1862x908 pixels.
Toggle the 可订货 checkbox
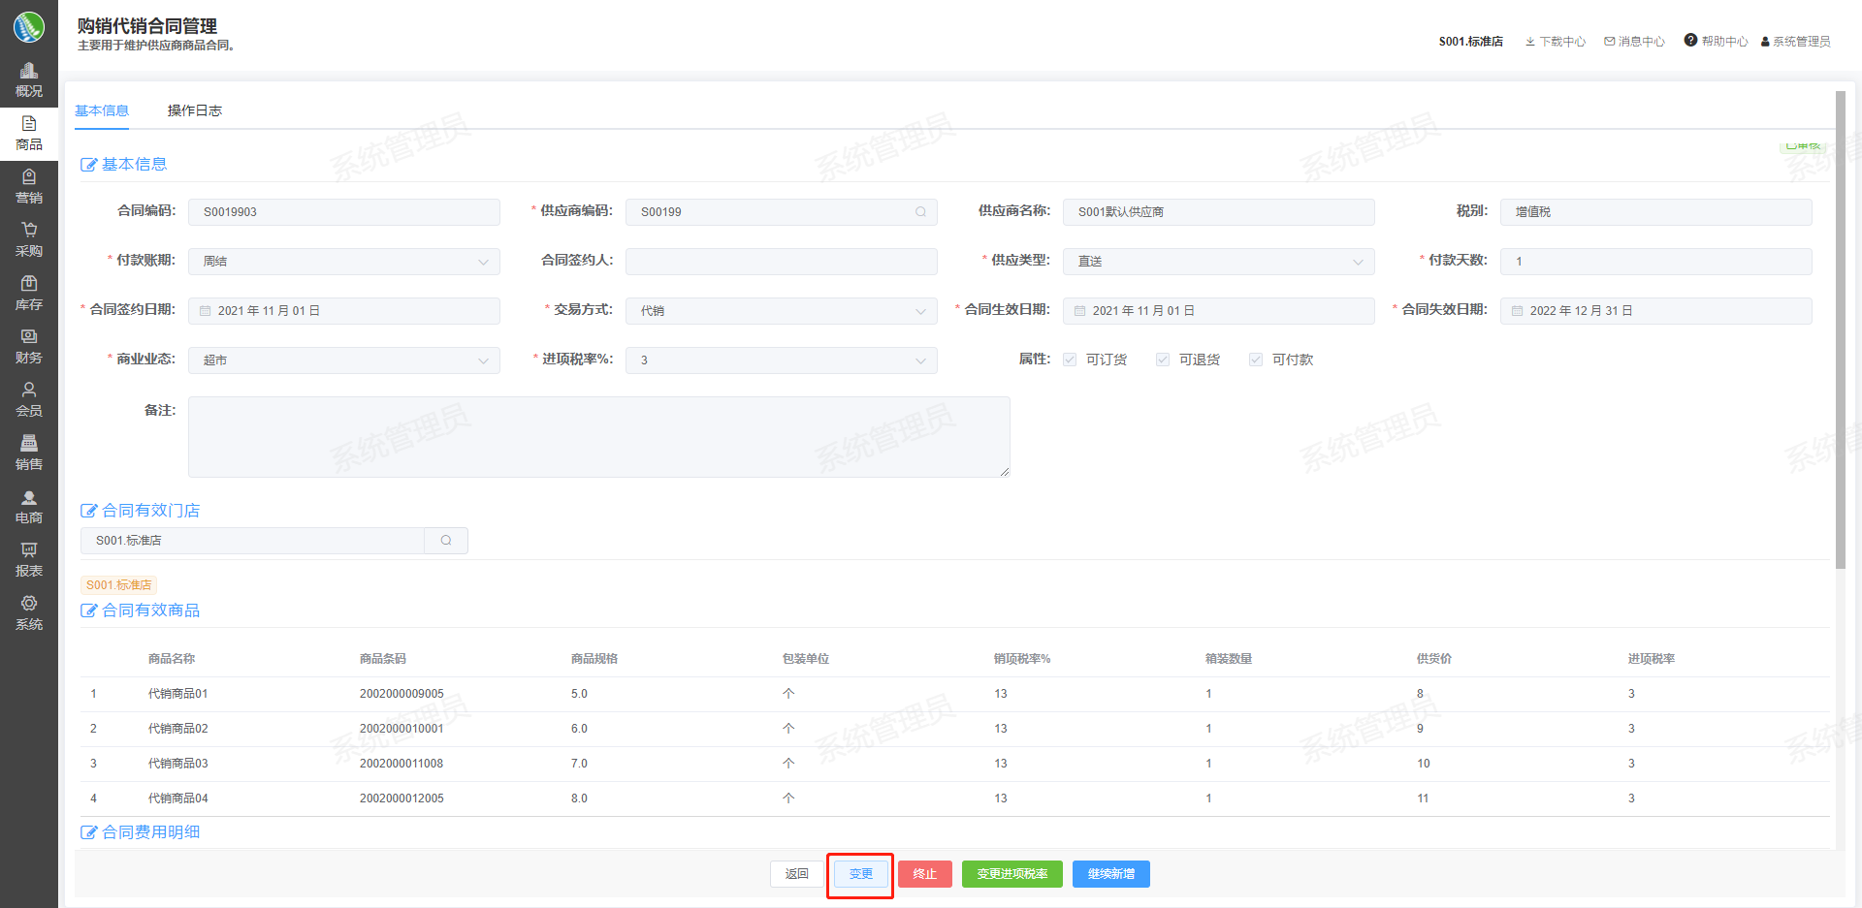[x=1070, y=360]
